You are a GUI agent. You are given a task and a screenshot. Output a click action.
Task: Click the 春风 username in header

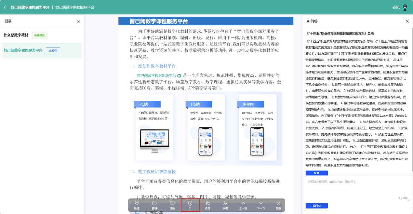(396, 7)
